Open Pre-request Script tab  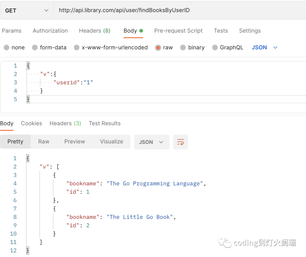(178, 31)
